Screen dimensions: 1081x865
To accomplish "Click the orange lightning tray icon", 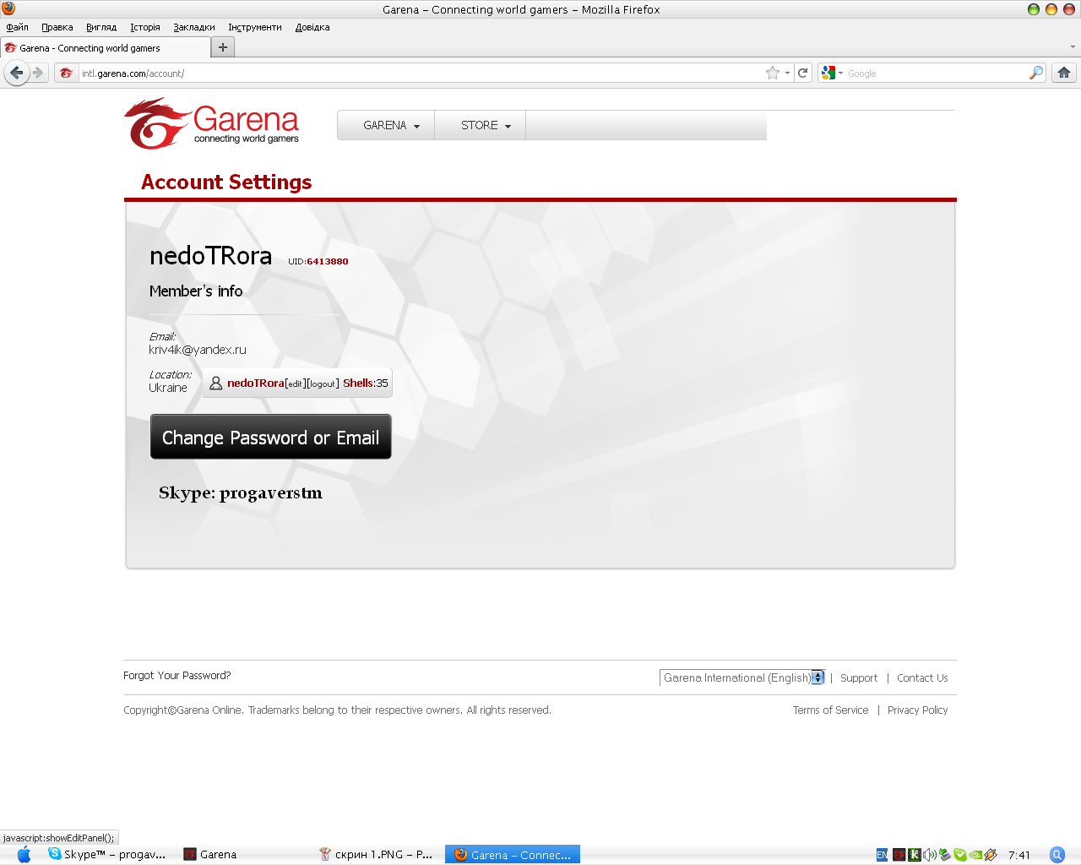I will coord(991,855).
